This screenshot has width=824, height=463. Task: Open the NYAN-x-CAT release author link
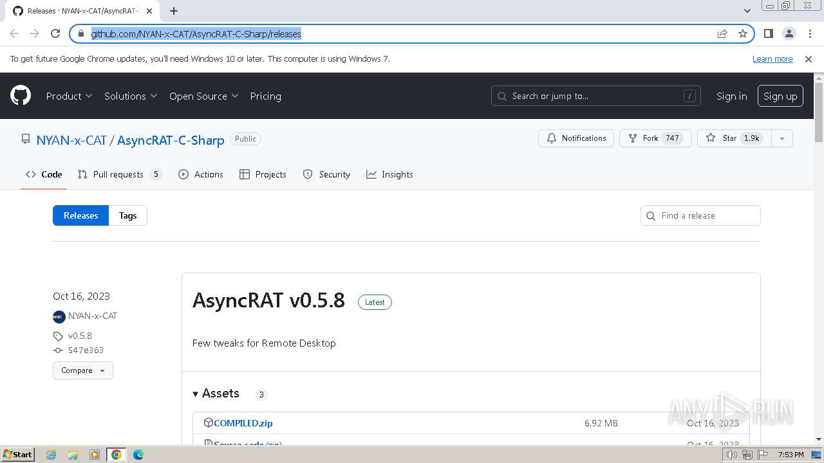[x=93, y=316]
